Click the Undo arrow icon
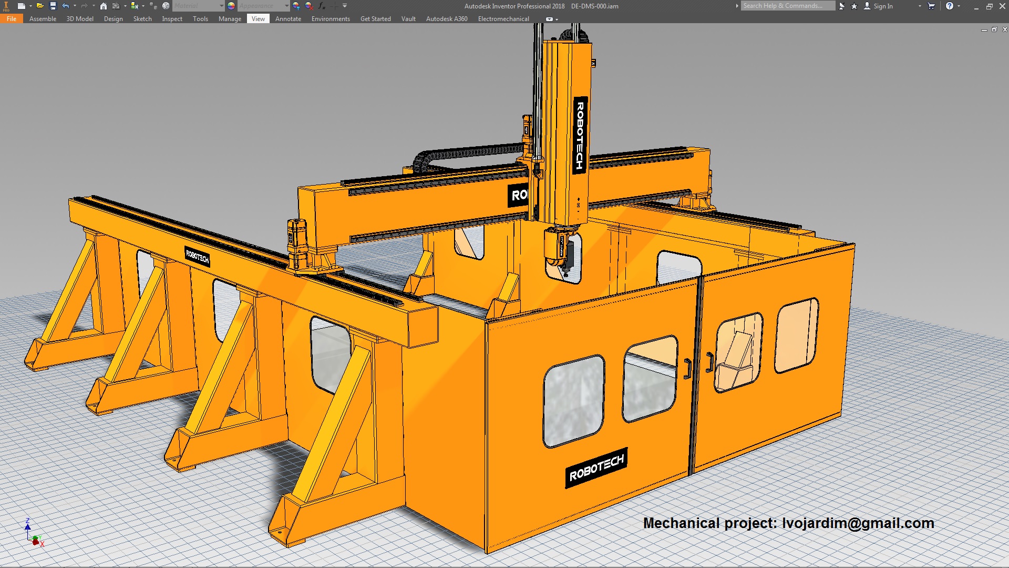Image resolution: width=1009 pixels, height=568 pixels. click(x=65, y=6)
